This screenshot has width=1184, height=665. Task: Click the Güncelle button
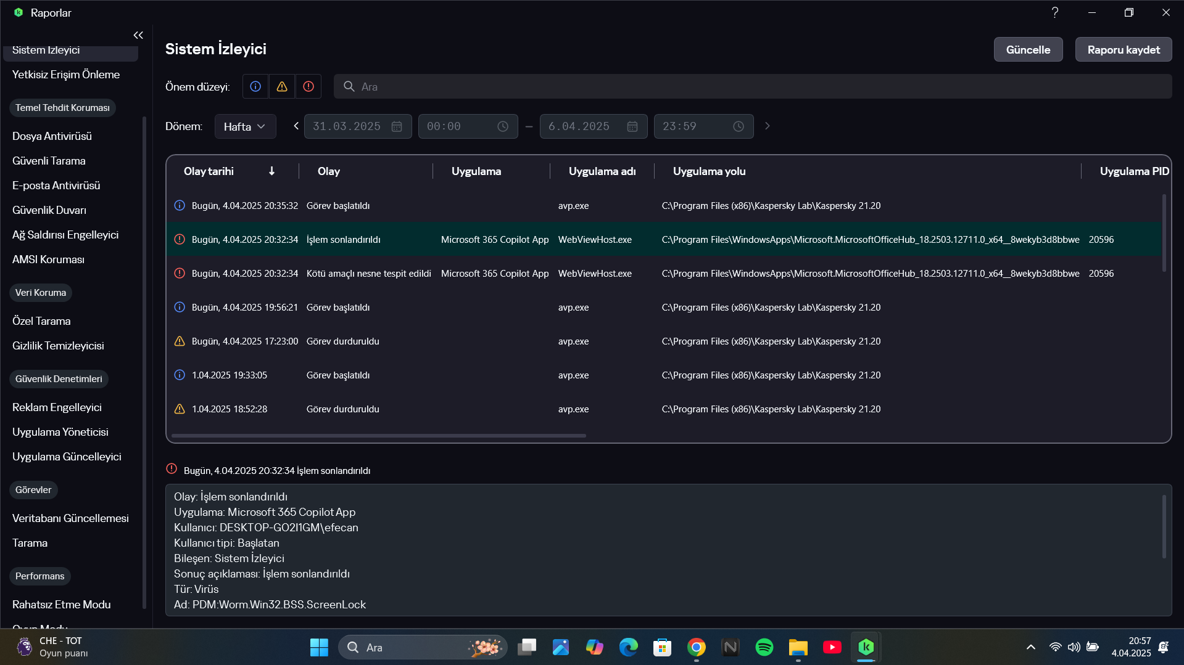tap(1028, 50)
